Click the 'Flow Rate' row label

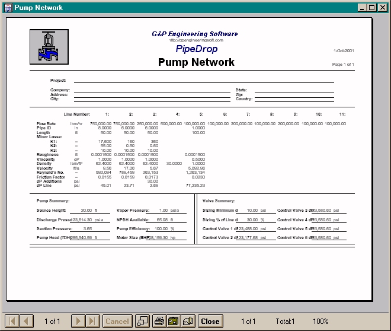point(46,123)
